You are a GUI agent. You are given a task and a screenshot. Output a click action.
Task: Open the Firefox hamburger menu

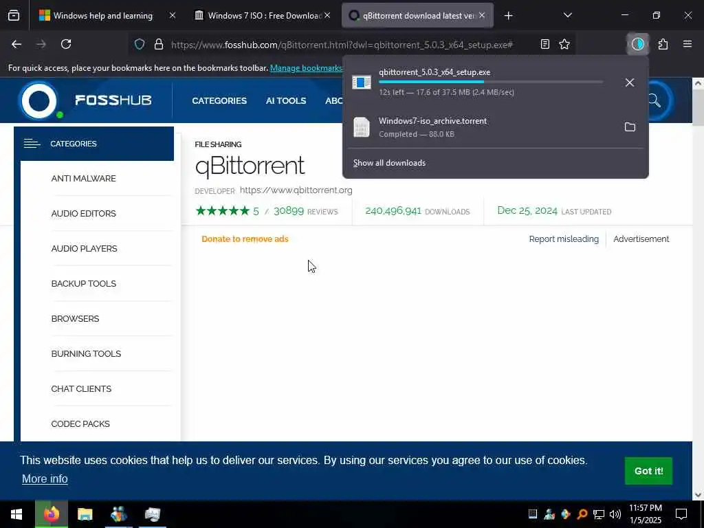pos(687,44)
